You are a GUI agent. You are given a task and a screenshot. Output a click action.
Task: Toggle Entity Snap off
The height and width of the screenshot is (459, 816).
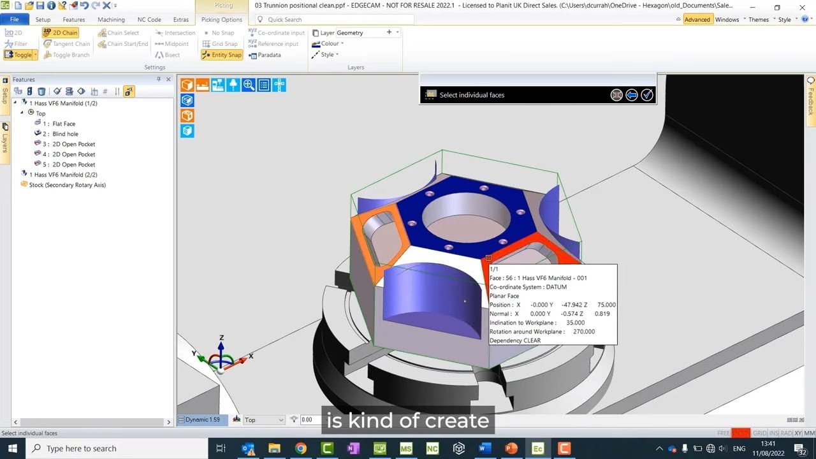coord(222,55)
